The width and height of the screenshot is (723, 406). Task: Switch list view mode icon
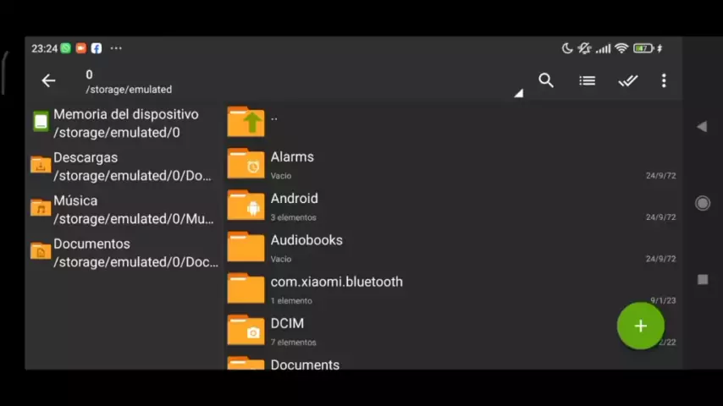[587, 81]
